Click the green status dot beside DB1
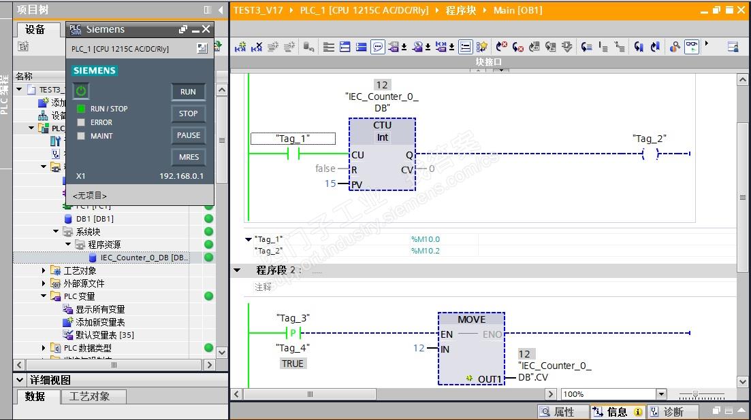 209,218
